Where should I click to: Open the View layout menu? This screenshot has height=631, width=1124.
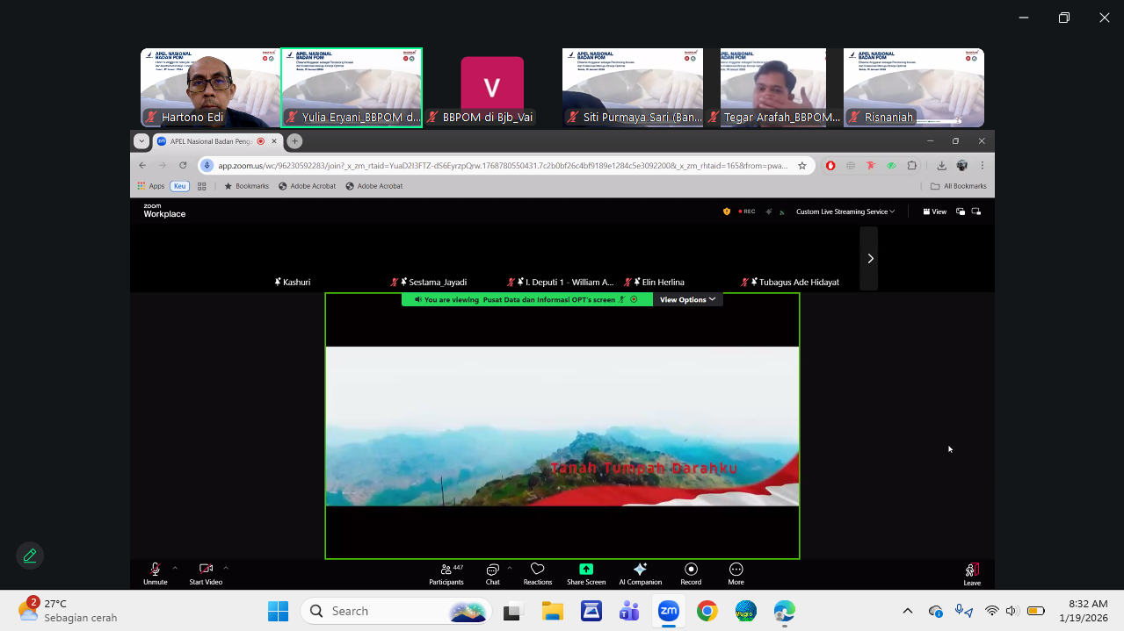(934, 212)
